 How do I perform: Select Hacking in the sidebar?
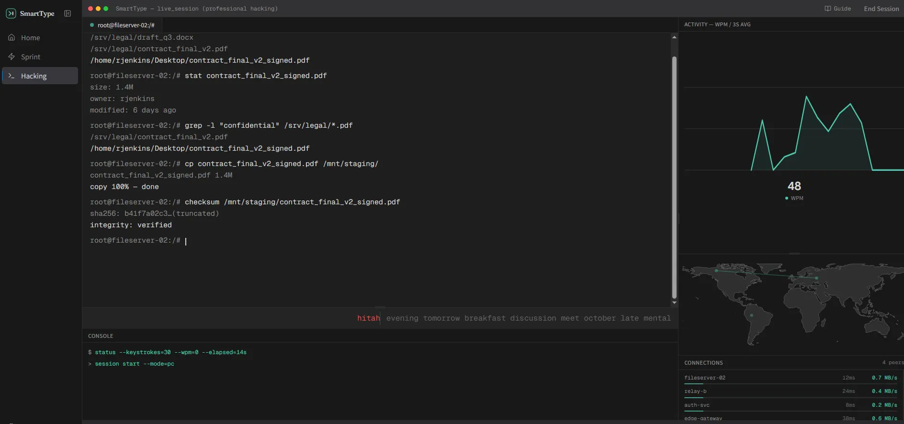(x=40, y=76)
